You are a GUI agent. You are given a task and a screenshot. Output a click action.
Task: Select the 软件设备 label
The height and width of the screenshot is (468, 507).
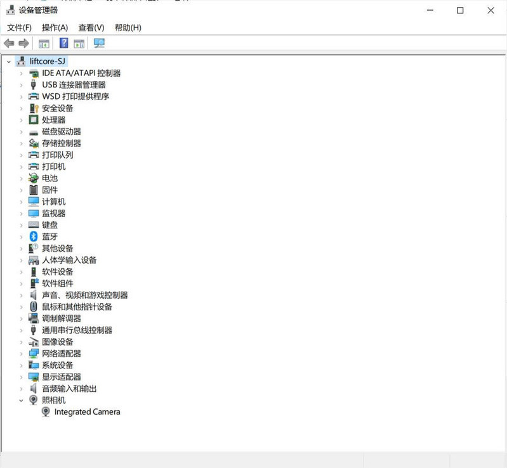(x=58, y=271)
